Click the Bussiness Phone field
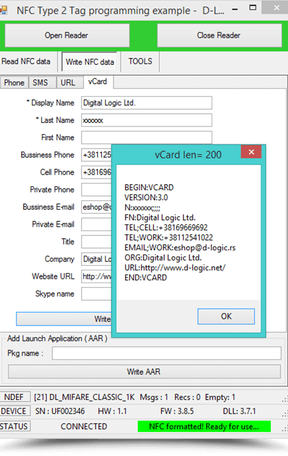Viewport: 288px width, 456px height. pos(96,155)
